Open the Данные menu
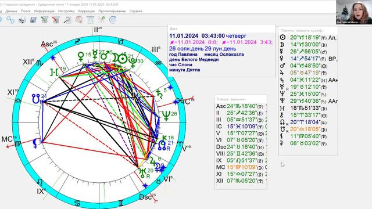The height and width of the screenshot is (209, 372). pyautogui.click(x=11, y=11)
